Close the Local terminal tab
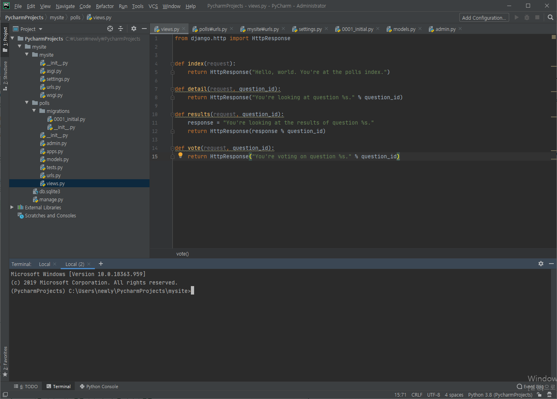The height and width of the screenshot is (399, 557). tap(55, 264)
